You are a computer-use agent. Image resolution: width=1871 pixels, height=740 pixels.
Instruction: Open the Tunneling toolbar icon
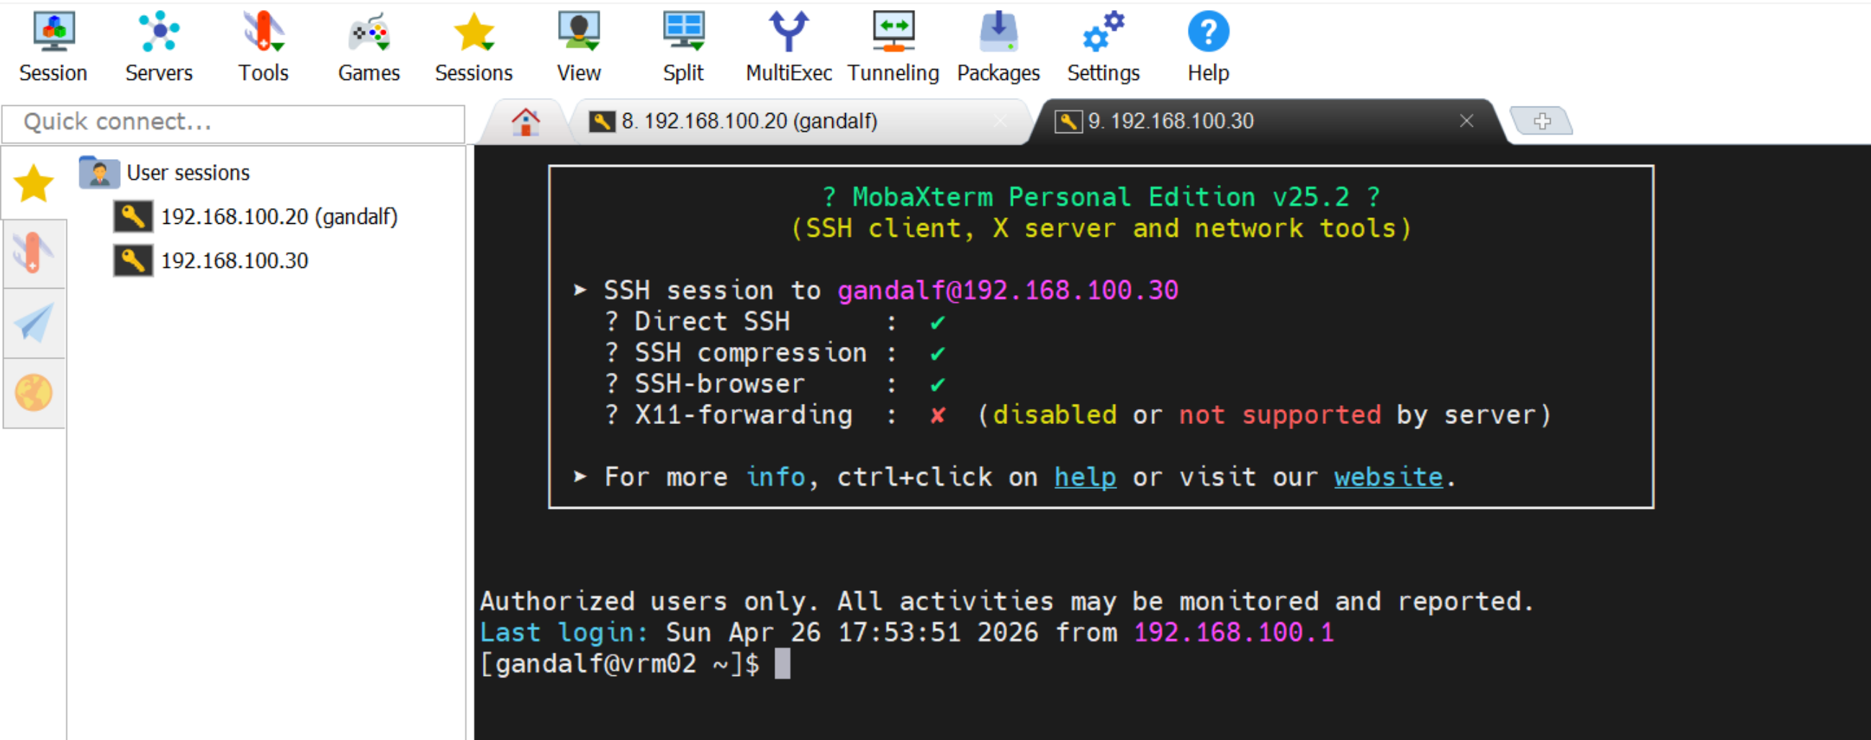point(893,47)
